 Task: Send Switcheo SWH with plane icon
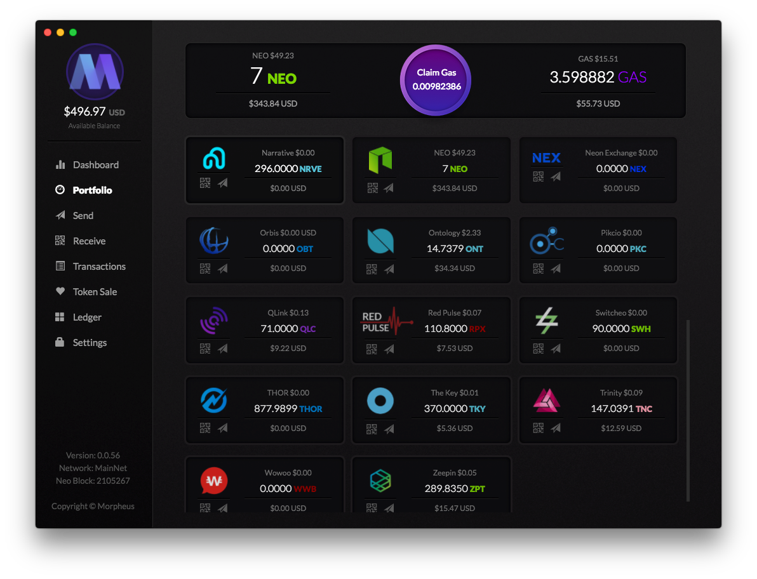pyautogui.click(x=556, y=349)
